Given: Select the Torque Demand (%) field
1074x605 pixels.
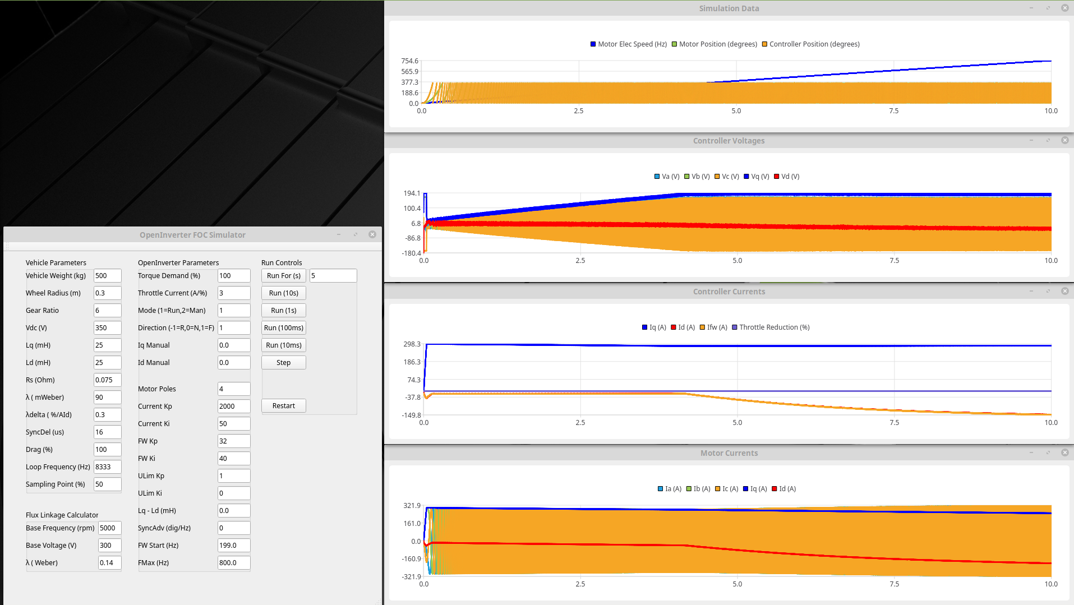Looking at the screenshot, I should click(x=233, y=276).
